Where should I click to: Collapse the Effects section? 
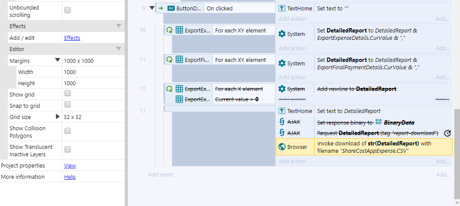click(x=119, y=26)
